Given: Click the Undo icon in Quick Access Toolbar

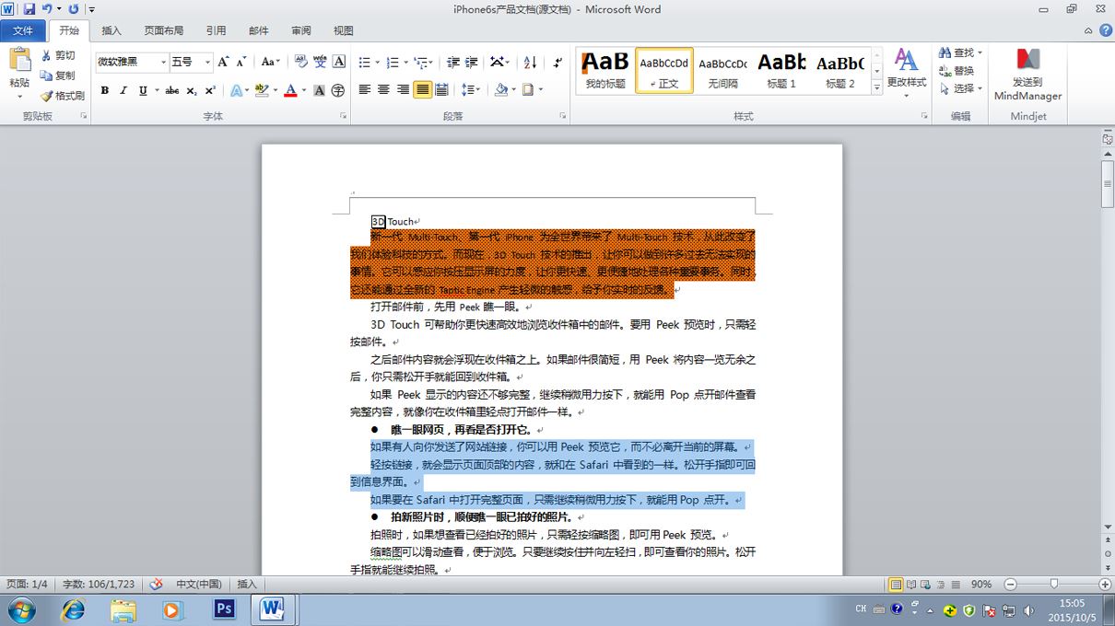Looking at the screenshot, I should tap(47, 9).
